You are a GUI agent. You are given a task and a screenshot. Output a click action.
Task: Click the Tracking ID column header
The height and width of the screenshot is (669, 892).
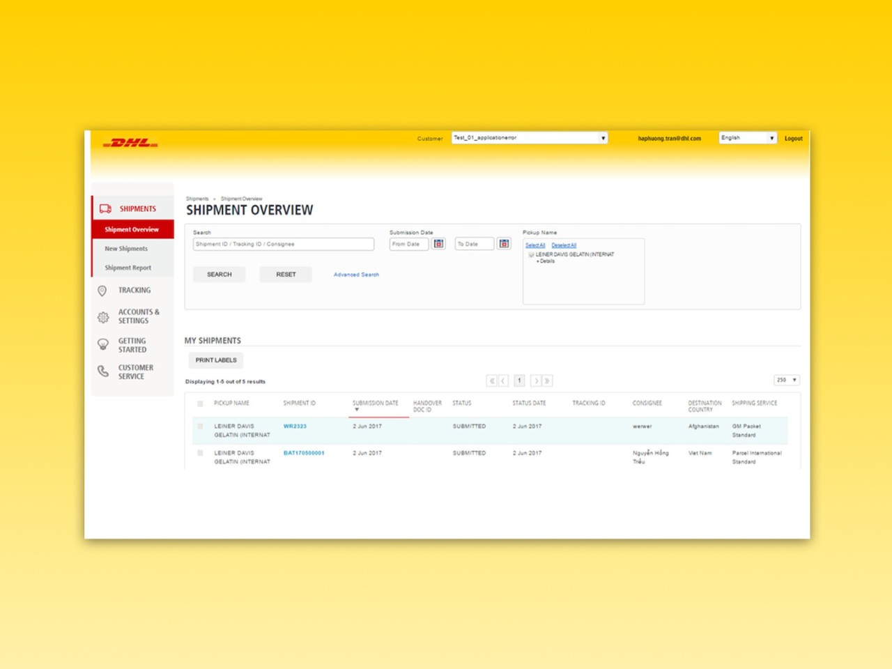click(x=589, y=403)
